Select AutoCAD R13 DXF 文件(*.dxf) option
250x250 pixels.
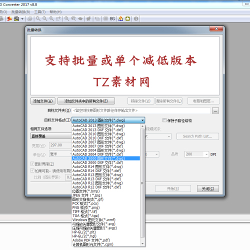tap(106, 179)
